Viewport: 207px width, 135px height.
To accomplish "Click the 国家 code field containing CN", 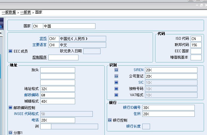I will (38, 26).
